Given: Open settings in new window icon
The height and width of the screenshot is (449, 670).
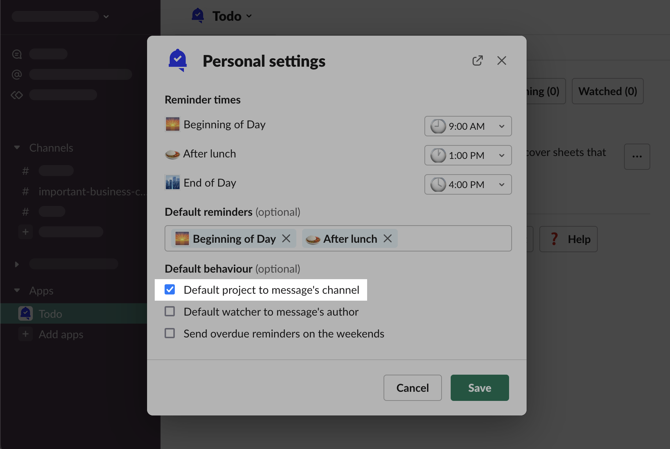Looking at the screenshot, I should click(x=477, y=60).
